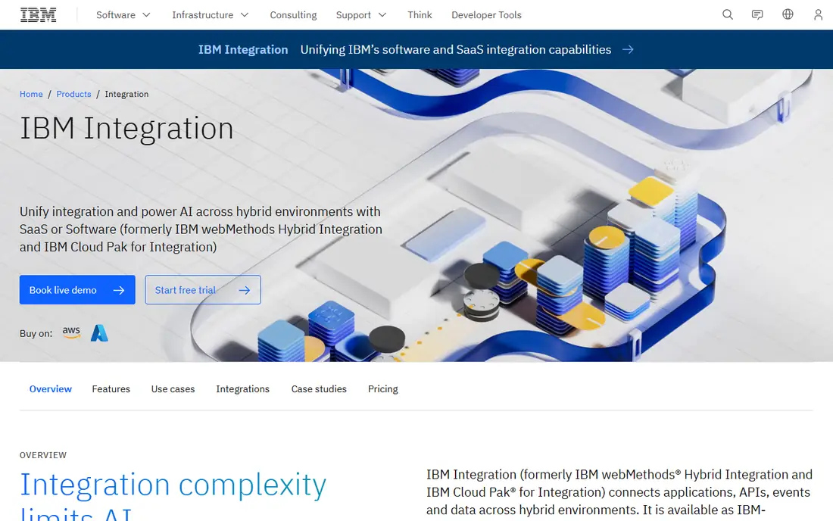Screen dimensions: 833x521
Task: Switch to the Integrations tab
Action: pyautogui.click(x=243, y=388)
